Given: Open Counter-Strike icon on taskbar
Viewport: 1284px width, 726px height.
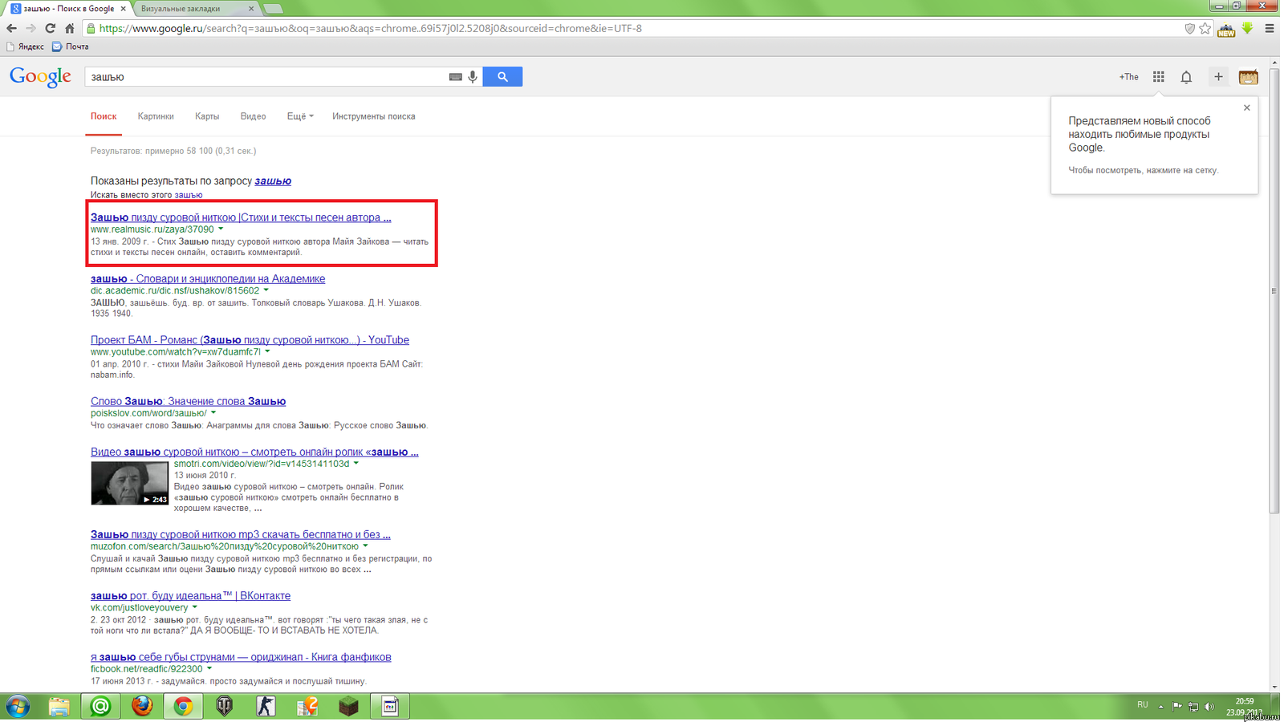Looking at the screenshot, I should click(x=266, y=707).
